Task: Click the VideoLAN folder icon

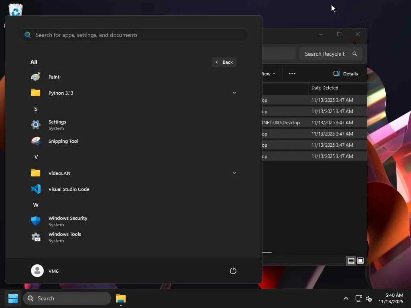Action: coord(36,173)
